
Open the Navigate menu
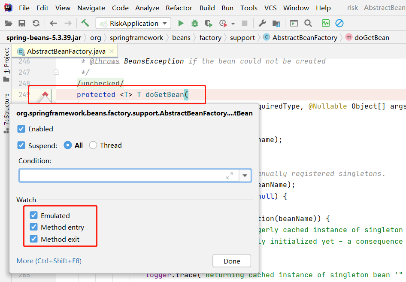pos(91,8)
